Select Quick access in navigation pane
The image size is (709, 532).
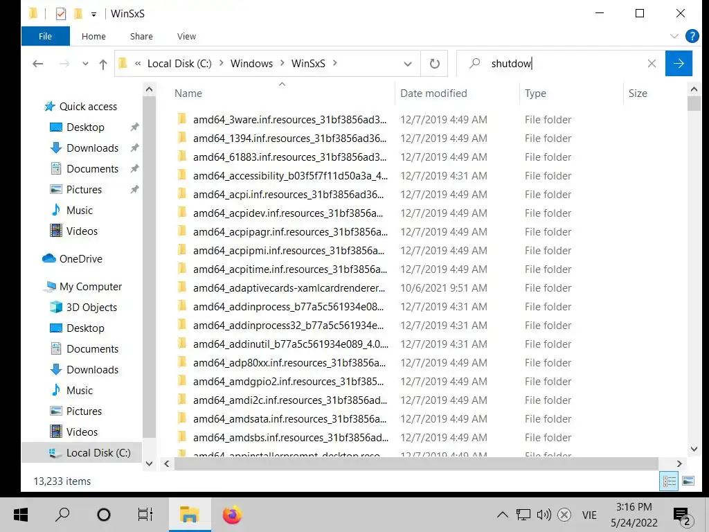click(x=88, y=106)
